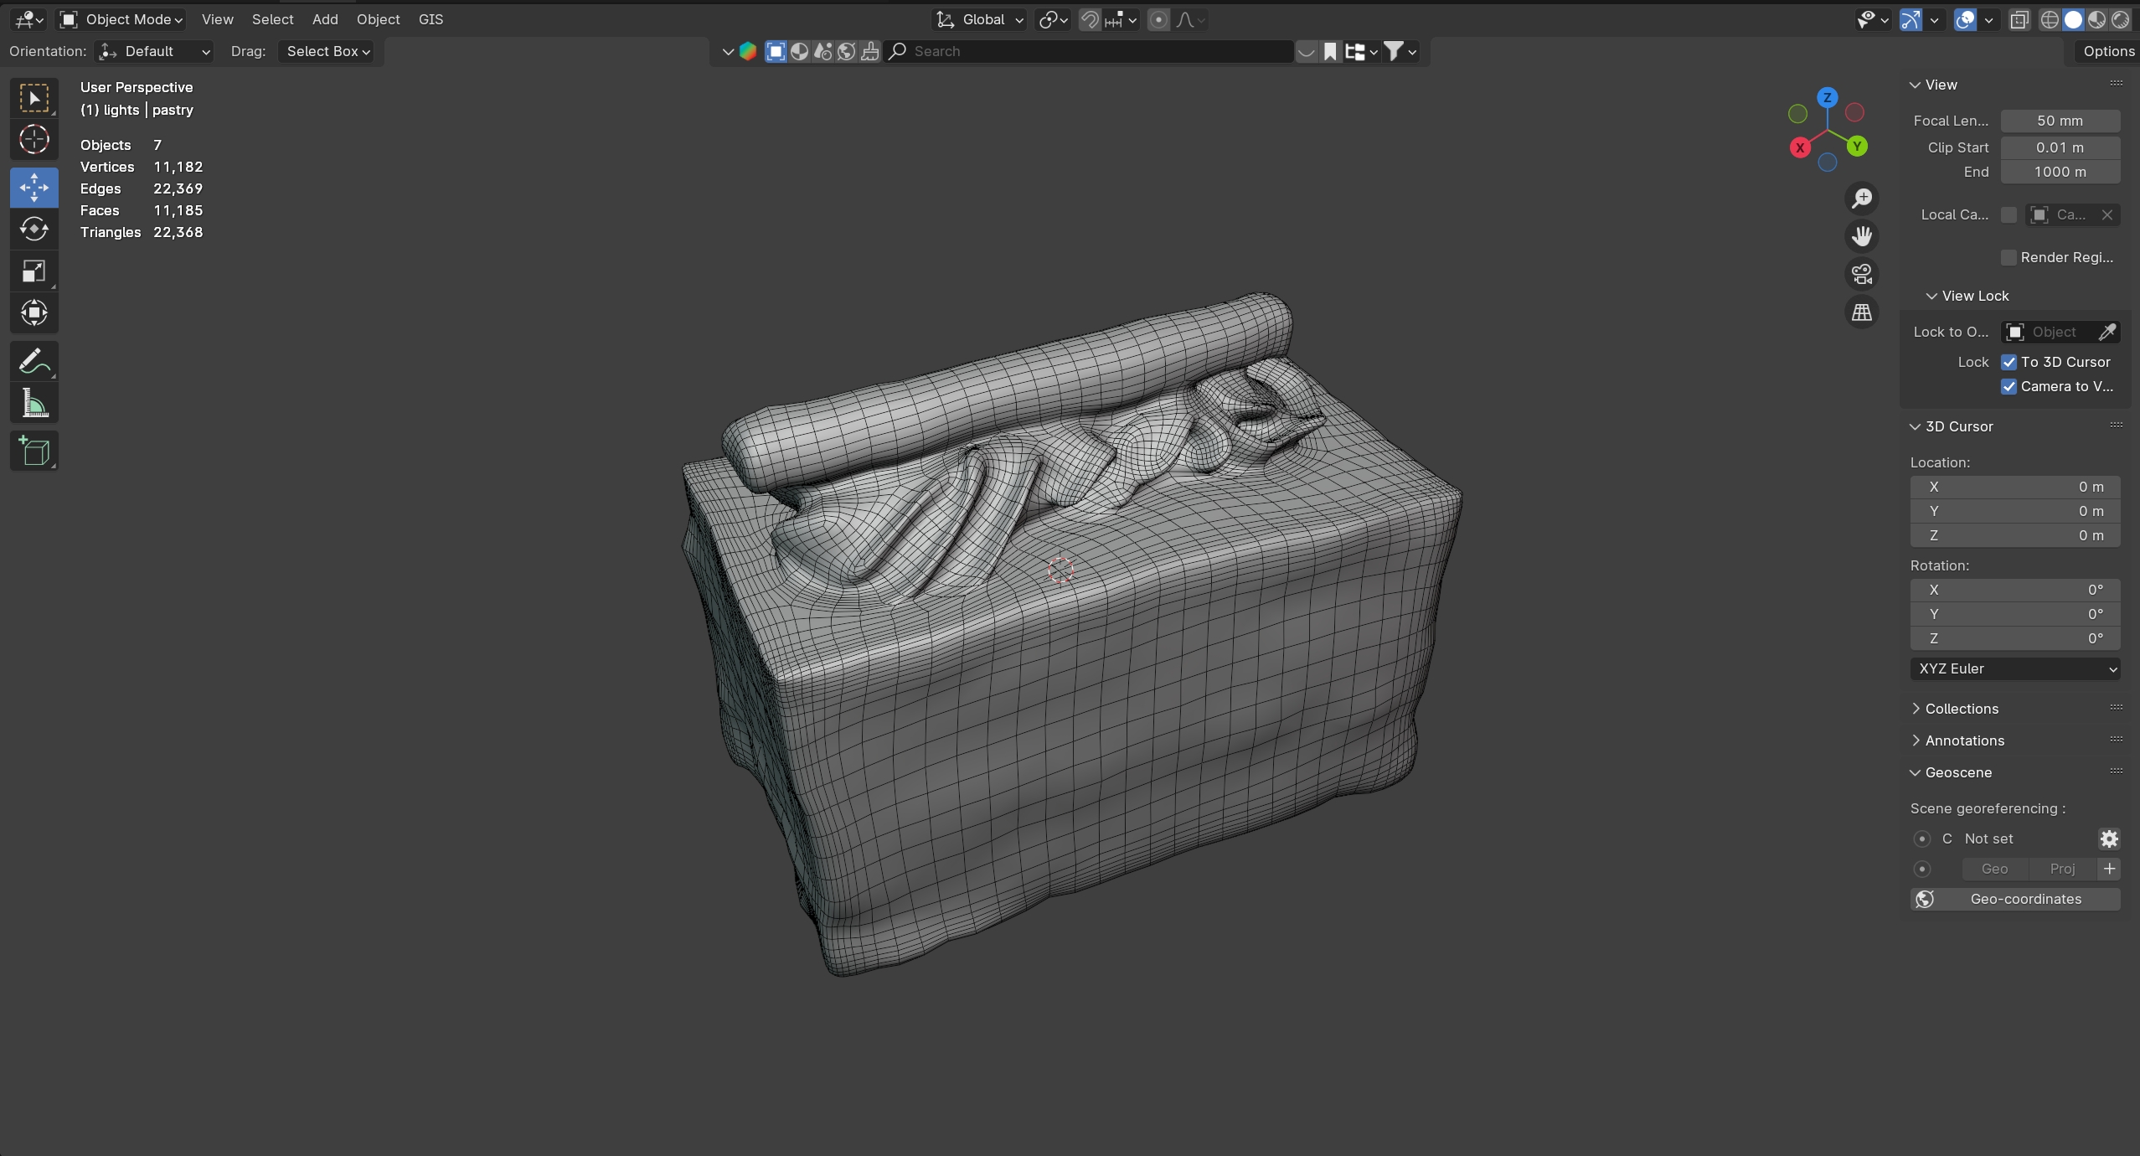Click the Geo-coordinates button
The width and height of the screenshot is (2140, 1156).
coord(2014,899)
